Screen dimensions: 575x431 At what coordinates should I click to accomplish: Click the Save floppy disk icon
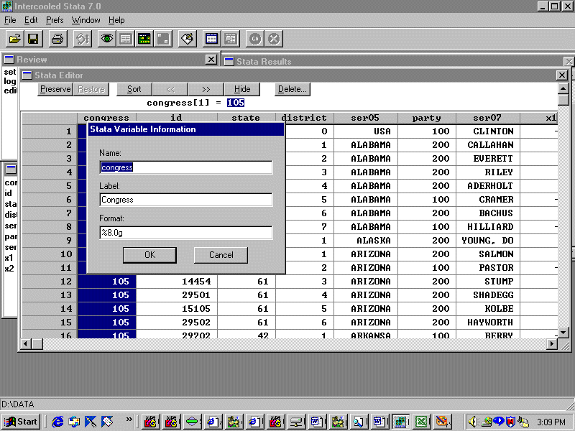33,39
